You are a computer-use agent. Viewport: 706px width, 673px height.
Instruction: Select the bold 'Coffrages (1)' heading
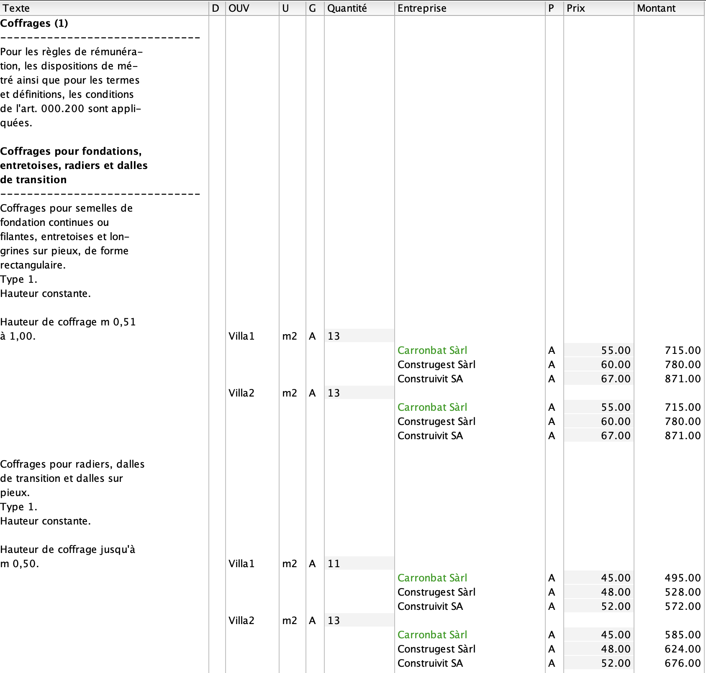click(34, 23)
